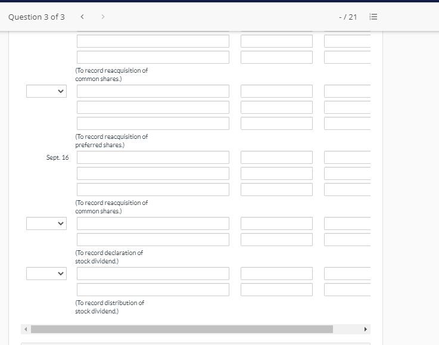Open date dropdown for preferred shares reacquisition
This screenshot has height=345, width=439.
click(x=46, y=91)
